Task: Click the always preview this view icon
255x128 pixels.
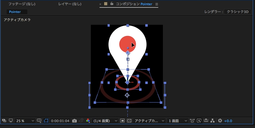Action: click(4, 121)
